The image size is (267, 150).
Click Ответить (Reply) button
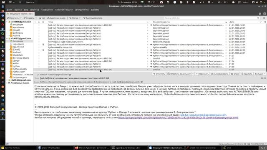159,74
